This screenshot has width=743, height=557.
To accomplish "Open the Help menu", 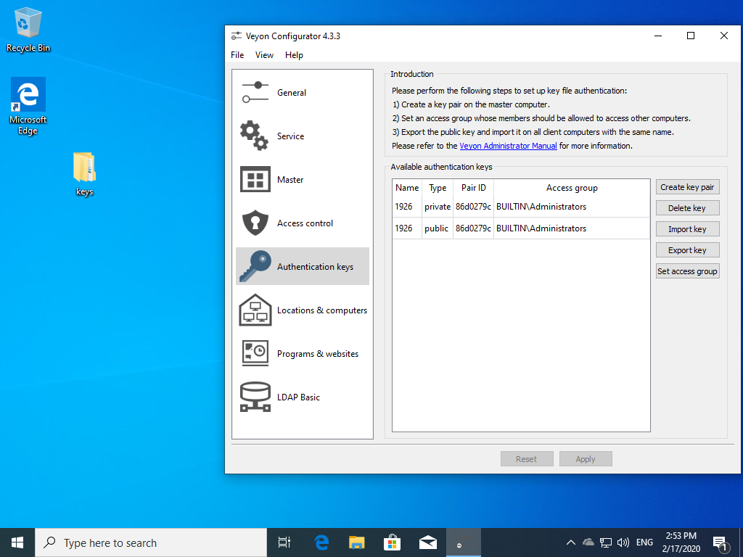I will coord(294,55).
